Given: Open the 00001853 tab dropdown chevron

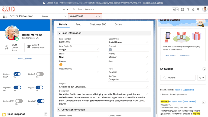Looking at the screenshot, I should (96, 16).
